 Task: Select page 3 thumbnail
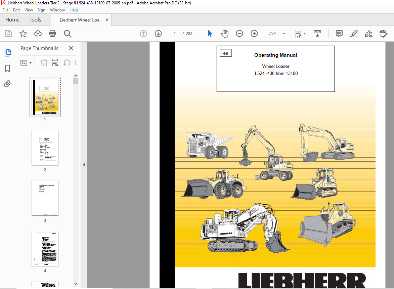45,198
